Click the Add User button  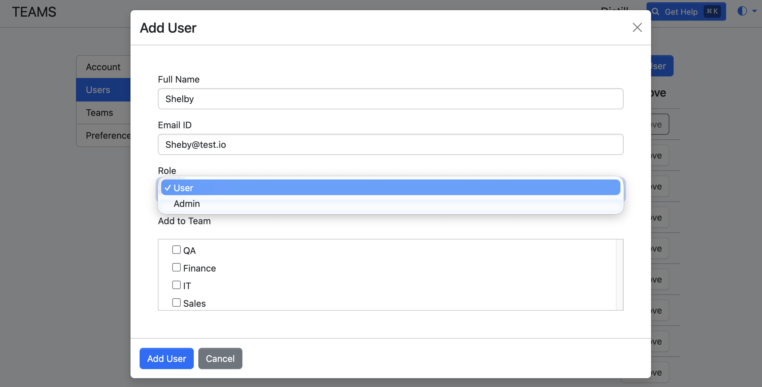(x=166, y=358)
